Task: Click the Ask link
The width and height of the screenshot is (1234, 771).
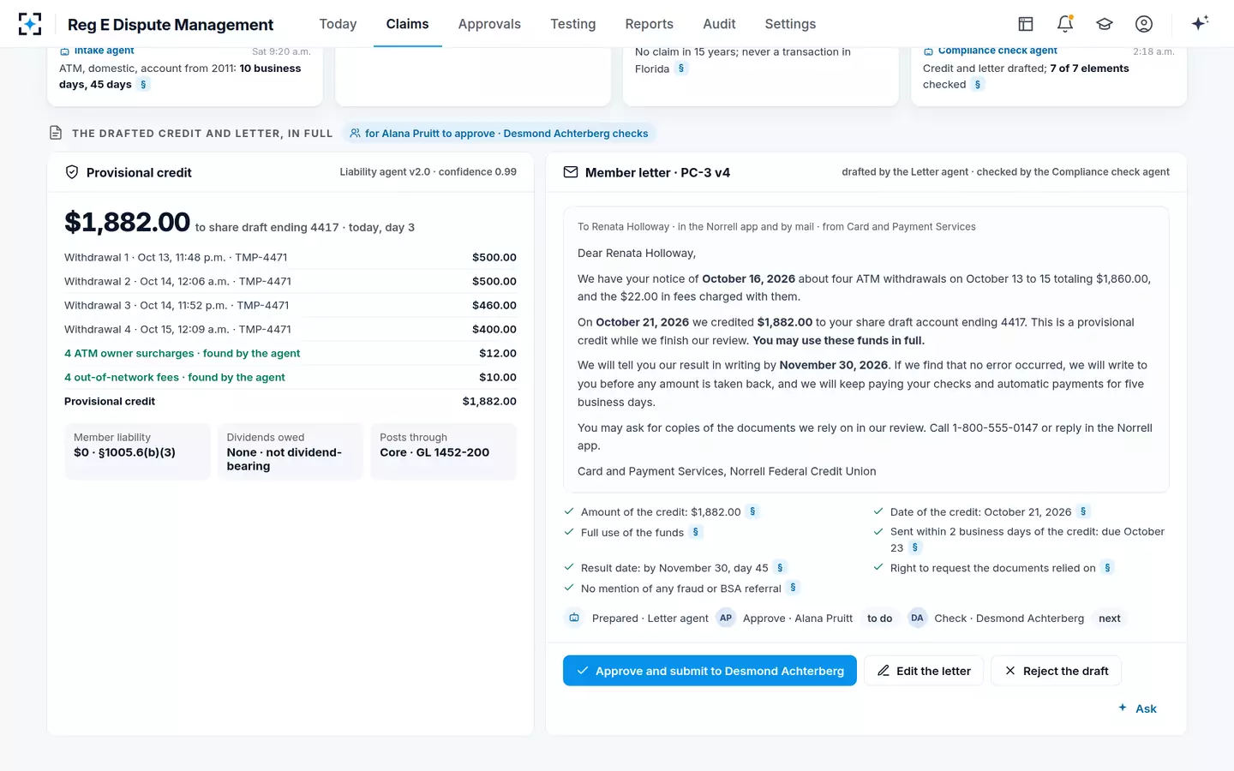Action: coord(1137,708)
